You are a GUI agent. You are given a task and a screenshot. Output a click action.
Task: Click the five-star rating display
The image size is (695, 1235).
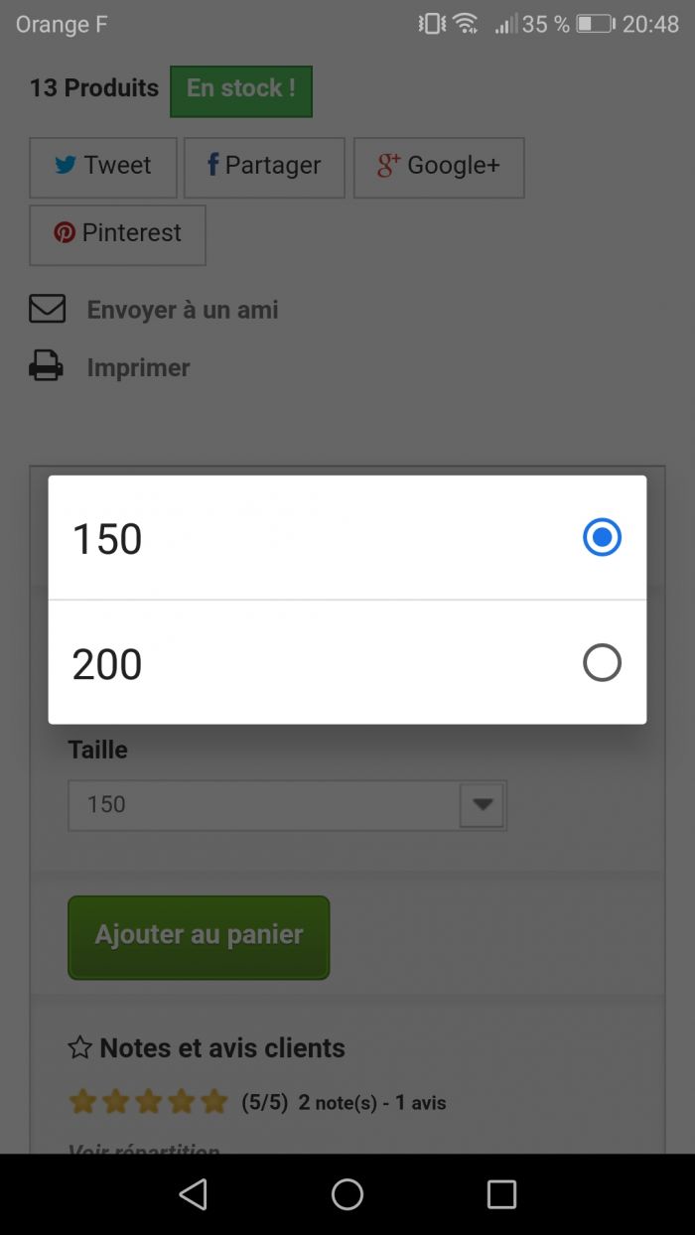click(148, 1102)
